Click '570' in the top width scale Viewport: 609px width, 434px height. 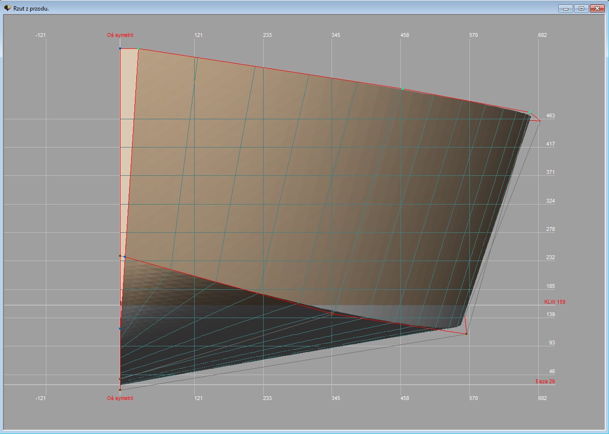[x=474, y=35]
